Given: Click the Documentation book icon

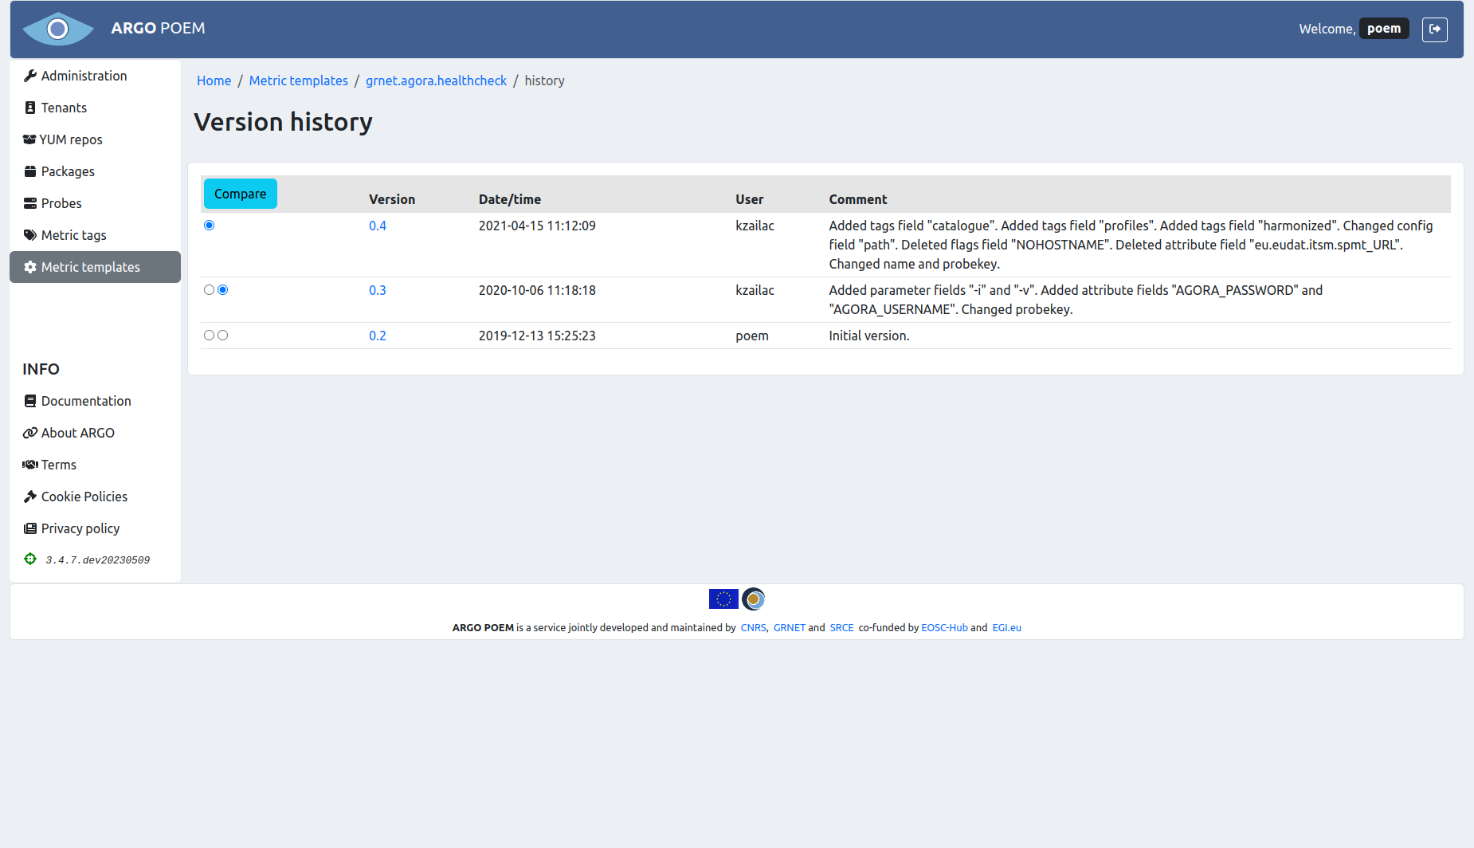Looking at the screenshot, I should coord(30,400).
